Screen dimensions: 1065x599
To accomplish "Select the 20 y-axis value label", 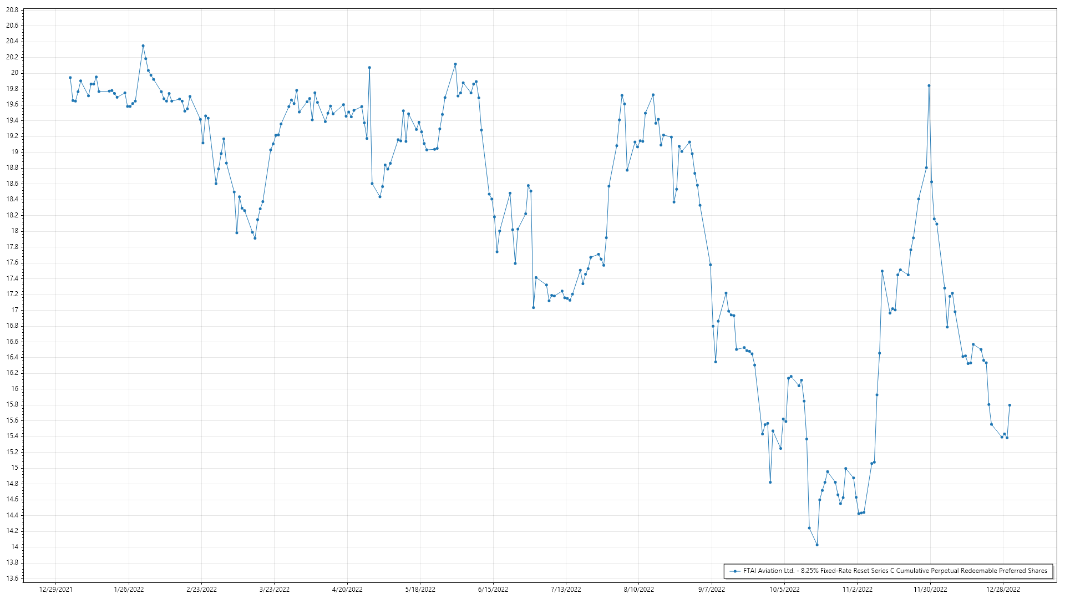I will click(x=15, y=73).
